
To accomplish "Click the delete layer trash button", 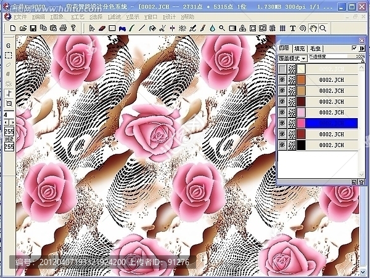I will [x=361, y=182].
